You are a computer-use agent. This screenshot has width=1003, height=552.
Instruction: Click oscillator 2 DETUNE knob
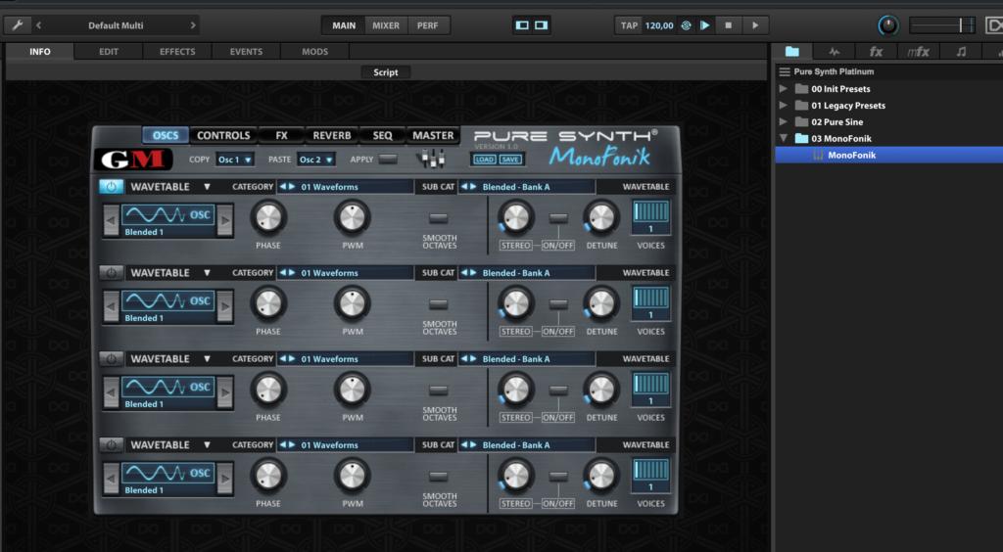point(600,303)
